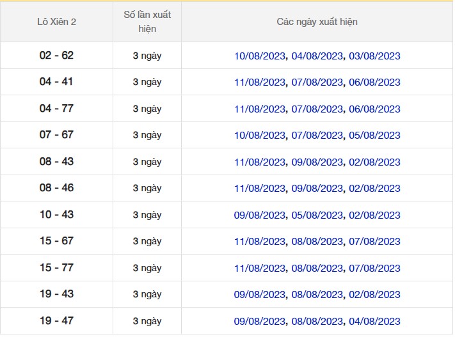Viewport: 455px width, 337px height.
Task: Select 04/08/2023 date in row 19 - 47
Action: pyautogui.click(x=374, y=321)
